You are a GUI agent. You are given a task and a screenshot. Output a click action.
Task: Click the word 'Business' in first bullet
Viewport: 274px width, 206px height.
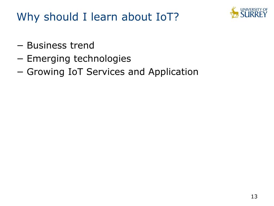(x=47, y=45)
